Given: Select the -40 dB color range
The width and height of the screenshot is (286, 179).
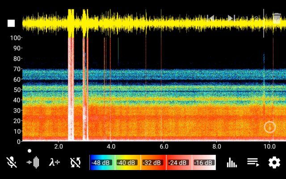Looking at the screenshot, I should tap(128, 162).
